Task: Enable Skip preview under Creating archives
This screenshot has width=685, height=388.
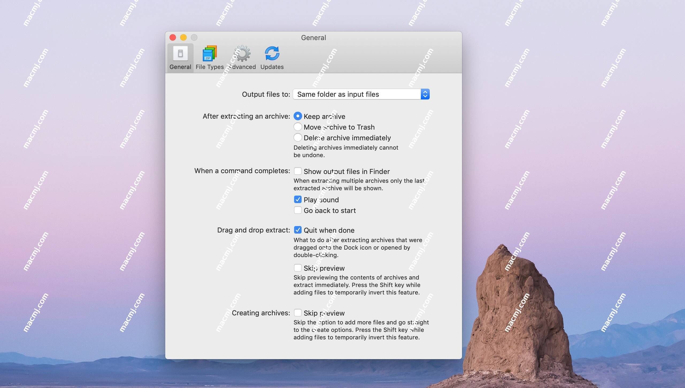Action: (x=298, y=313)
